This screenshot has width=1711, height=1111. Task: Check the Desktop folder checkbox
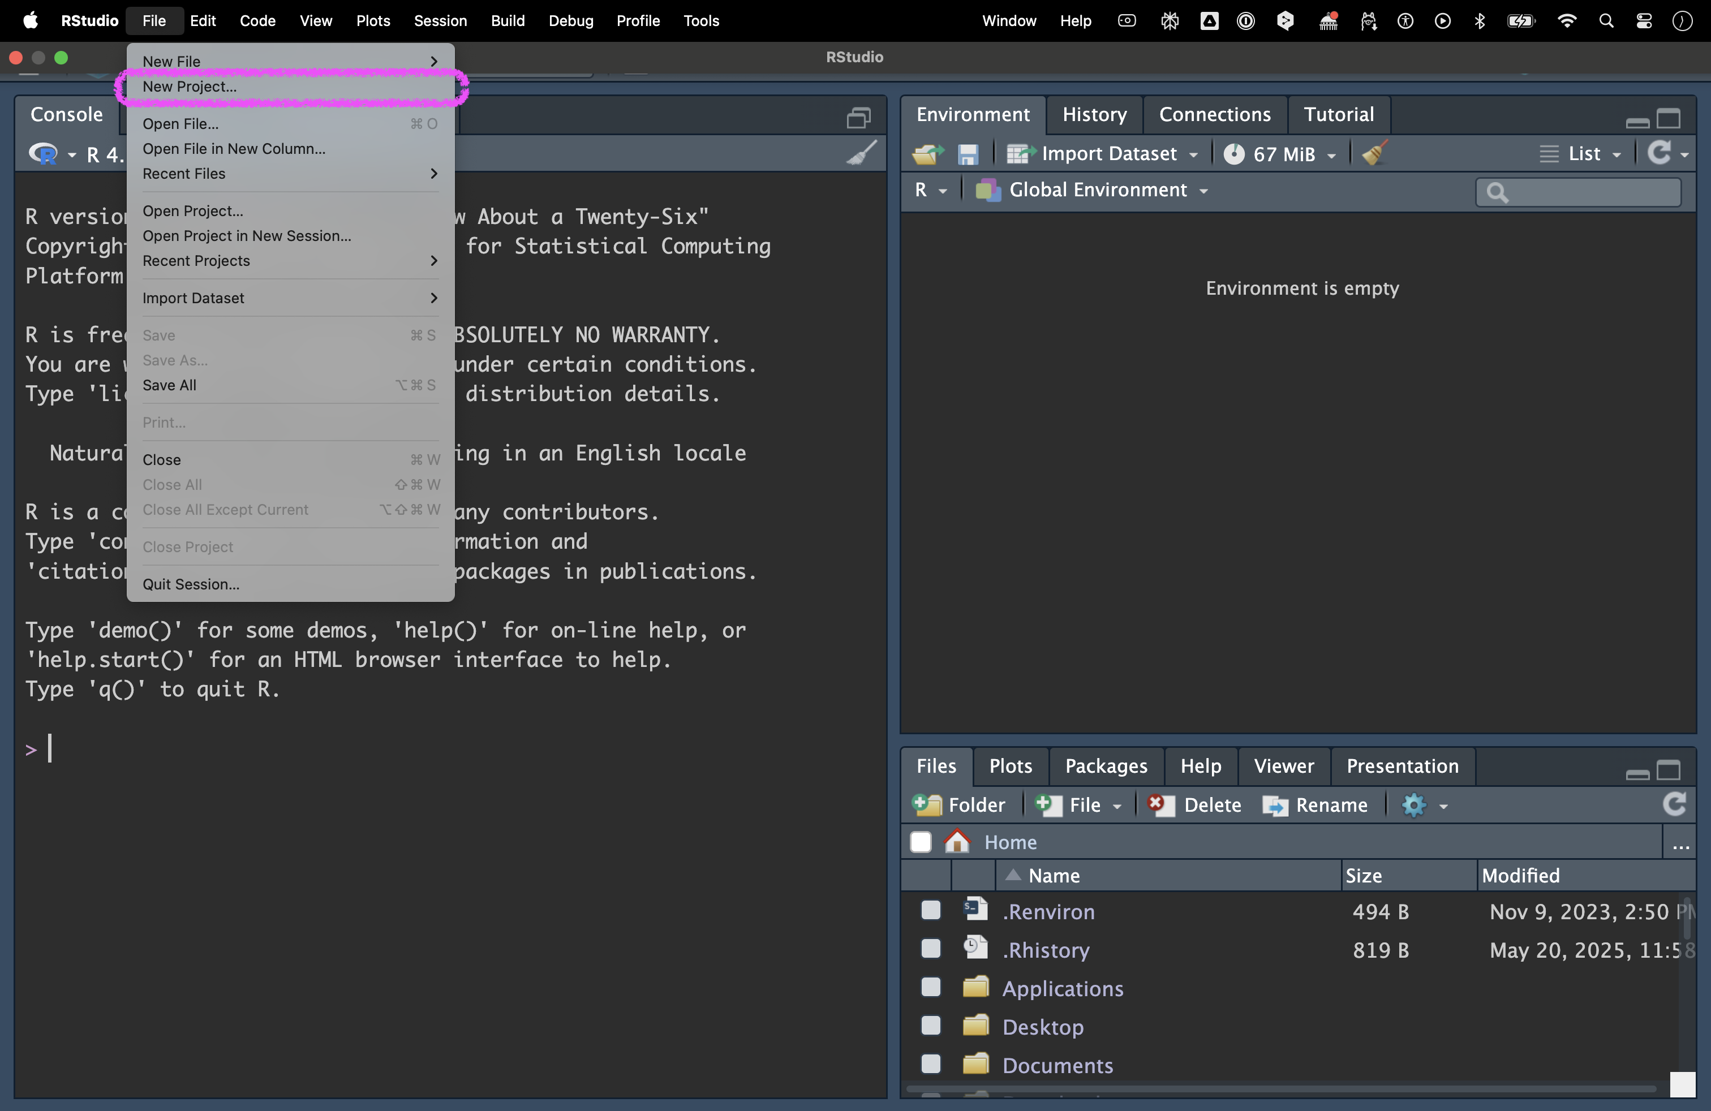[x=930, y=1026]
